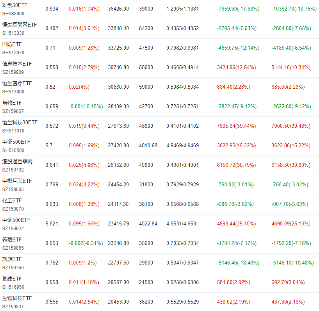This screenshot has width=319, height=311.
Task: Select the 畜牧ETF change -0.001(-0.15%)
Action: 86,106
